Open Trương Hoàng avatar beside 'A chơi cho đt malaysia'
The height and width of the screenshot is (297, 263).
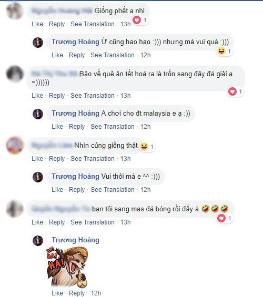pos(38,114)
